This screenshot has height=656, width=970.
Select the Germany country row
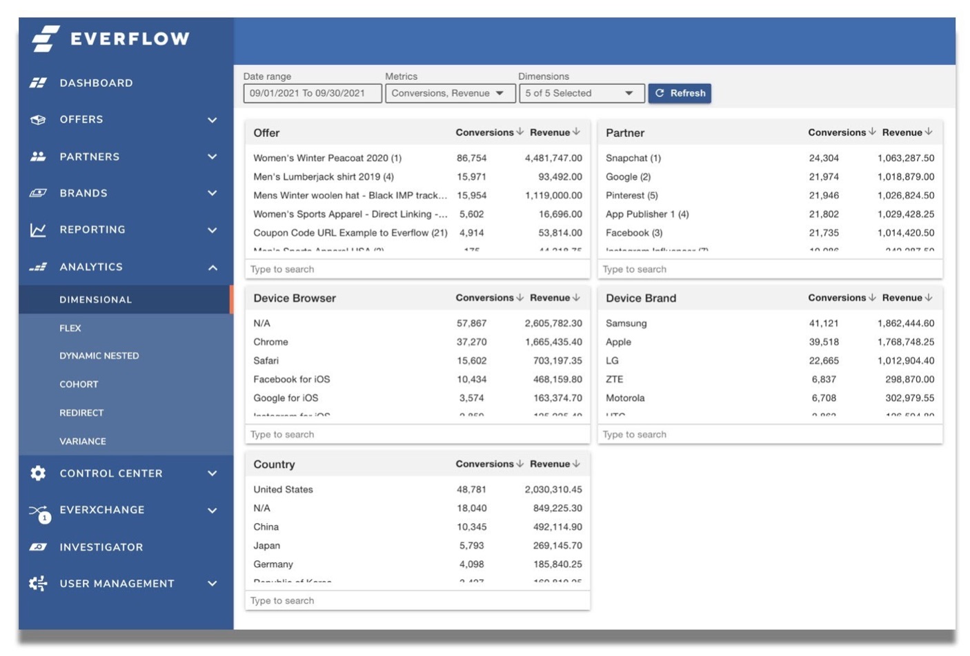pos(417,564)
